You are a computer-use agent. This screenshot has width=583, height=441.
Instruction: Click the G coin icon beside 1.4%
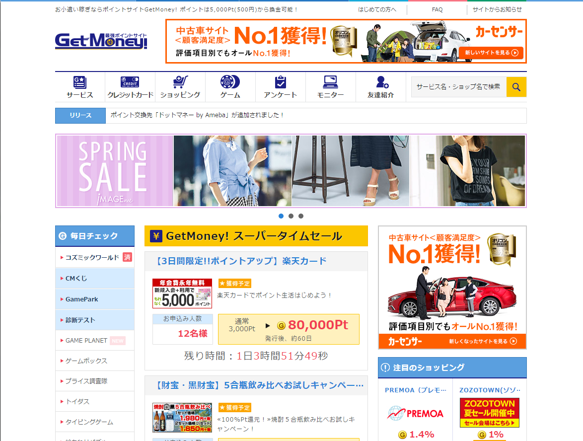402,435
